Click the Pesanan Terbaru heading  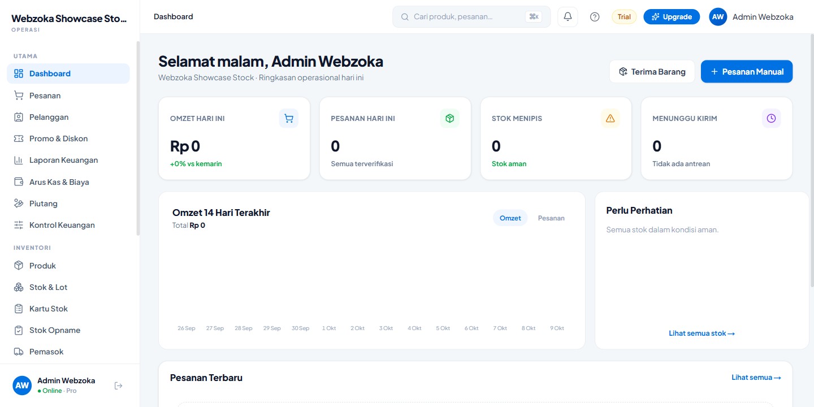206,378
